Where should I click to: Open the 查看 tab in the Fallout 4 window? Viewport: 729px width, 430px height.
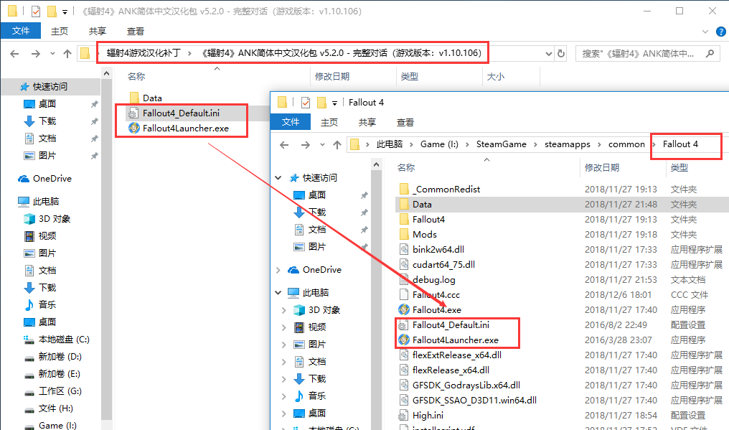pyautogui.click(x=405, y=122)
